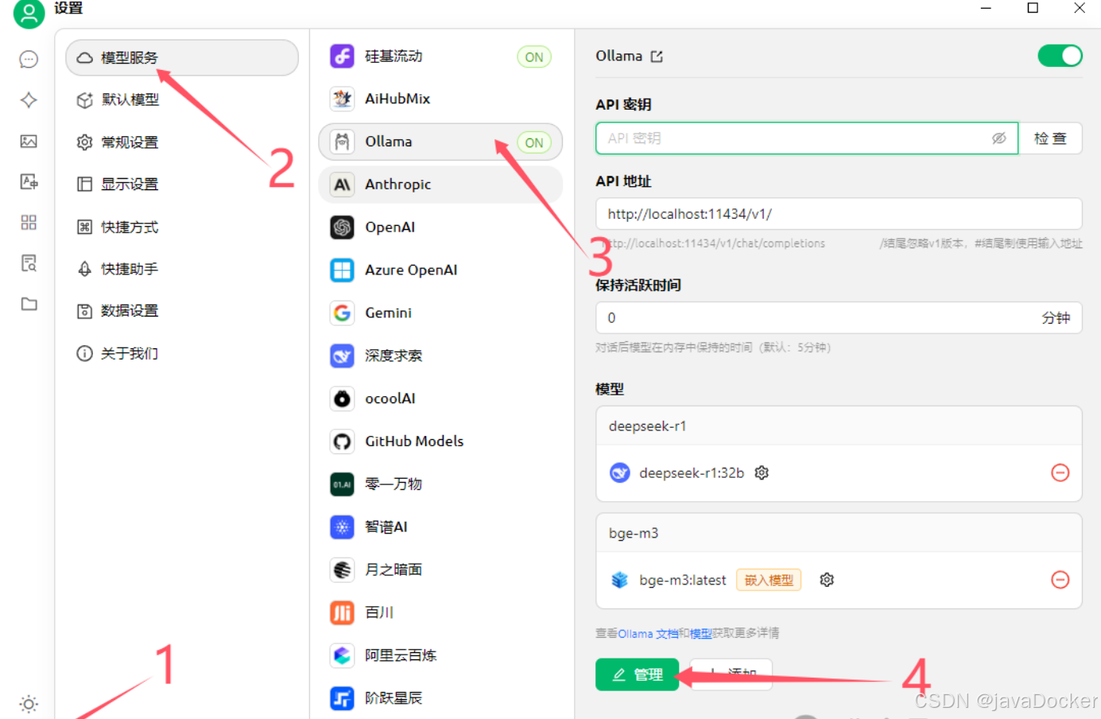The height and width of the screenshot is (719, 1101).
Task: Open 关于我们 settings section
Action: click(182, 354)
